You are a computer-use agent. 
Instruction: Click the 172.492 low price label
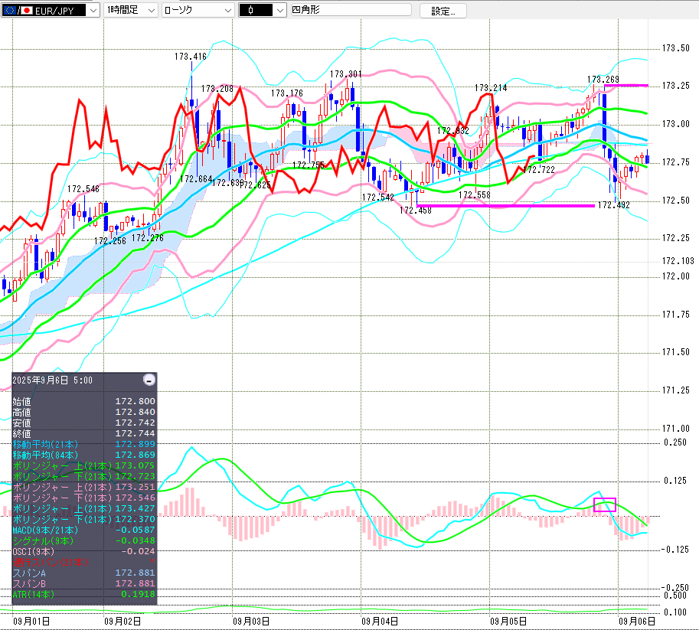[614, 205]
